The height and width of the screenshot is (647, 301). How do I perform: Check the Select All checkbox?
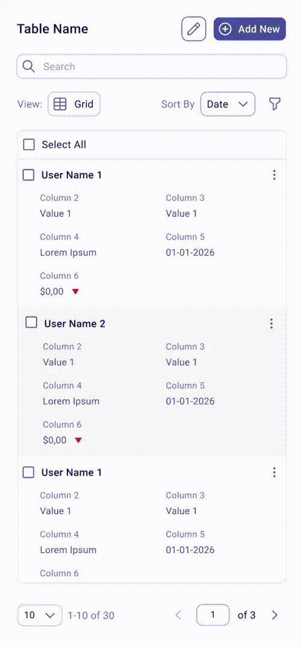pos(29,144)
